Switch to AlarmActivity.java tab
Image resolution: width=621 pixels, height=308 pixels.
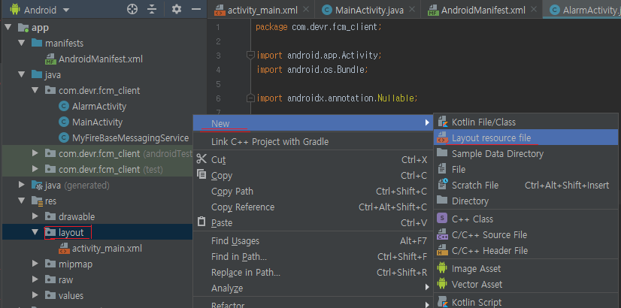[586, 11]
